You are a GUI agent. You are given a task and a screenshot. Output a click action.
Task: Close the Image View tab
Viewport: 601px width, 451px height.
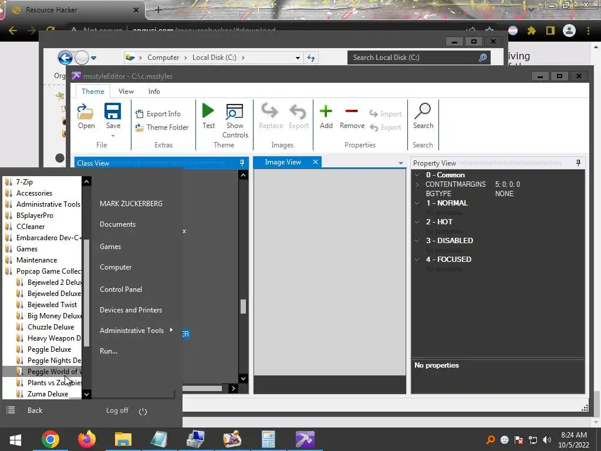pos(315,162)
